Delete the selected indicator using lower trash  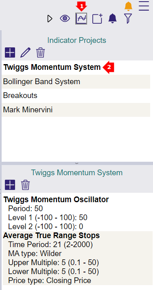[x=26, y=185]
